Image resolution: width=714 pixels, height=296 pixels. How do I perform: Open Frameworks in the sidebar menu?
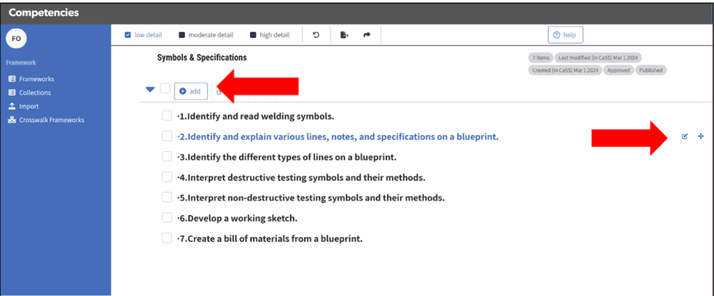36,79
